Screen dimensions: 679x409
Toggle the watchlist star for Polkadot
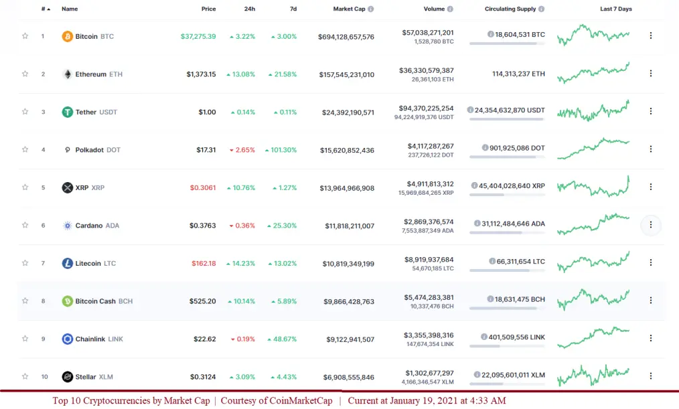[x=25, y=149]
